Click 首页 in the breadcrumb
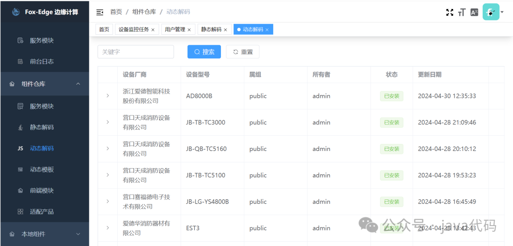 point(116,12)
